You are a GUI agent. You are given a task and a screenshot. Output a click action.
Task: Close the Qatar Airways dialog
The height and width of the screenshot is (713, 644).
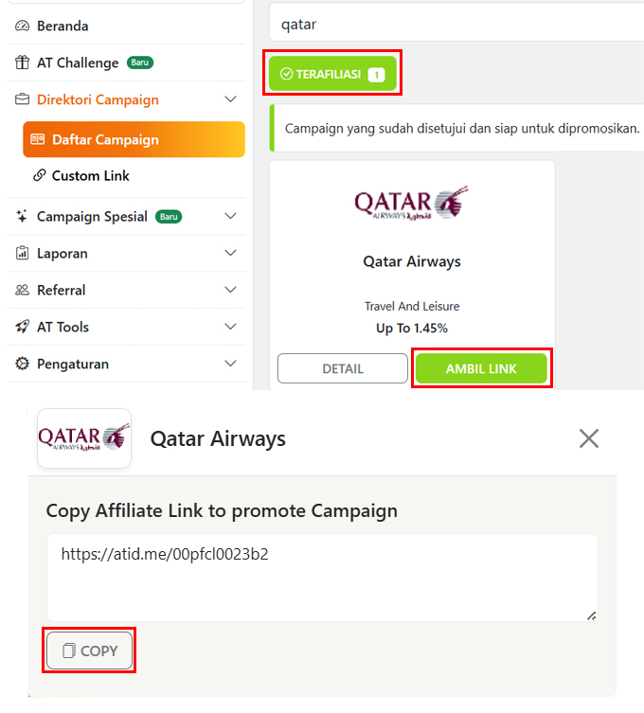(589, 438)
